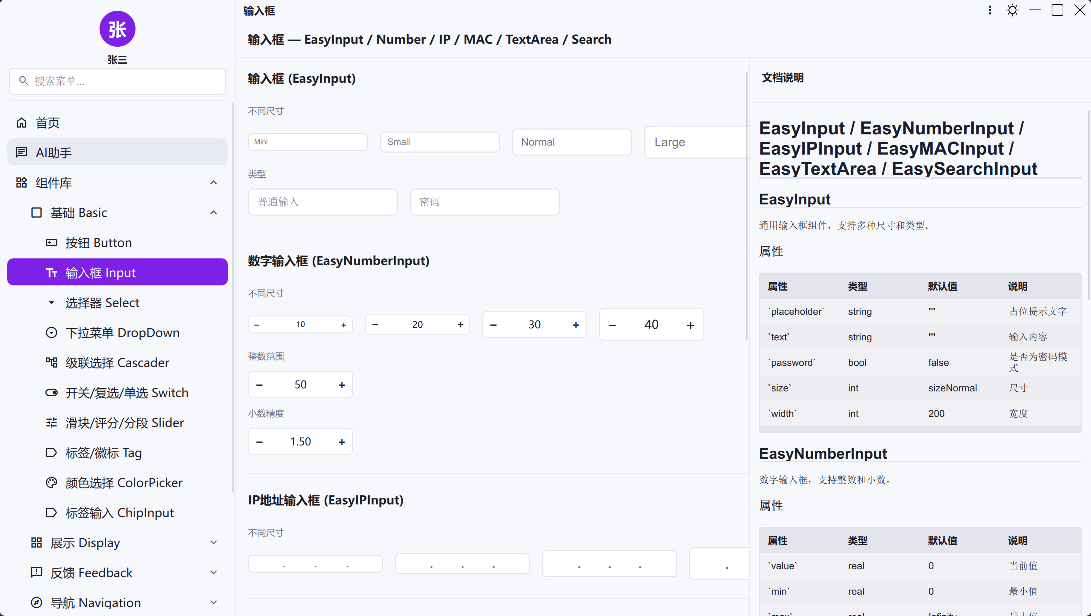This screenshot has width=1091, height=616.
Task: Click the purple 张 user avatar
Action: pyautogui.click(x=117, y=29)
